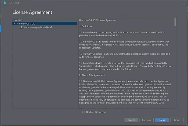Click clause 1.4 Compatible device text
The height and width of the screenshot is (126, 188).
pyautogui.click(x=125, y=66)
